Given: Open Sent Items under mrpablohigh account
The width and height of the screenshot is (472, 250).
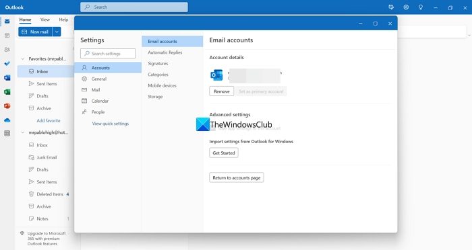Looking at the screenshot, I should click(x=46, y=182).
